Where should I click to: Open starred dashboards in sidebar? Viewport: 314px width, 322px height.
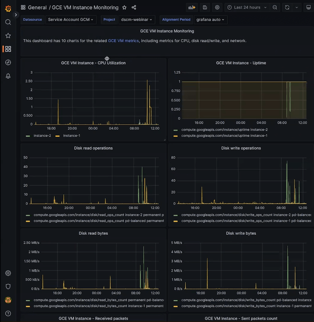[8, 36]
